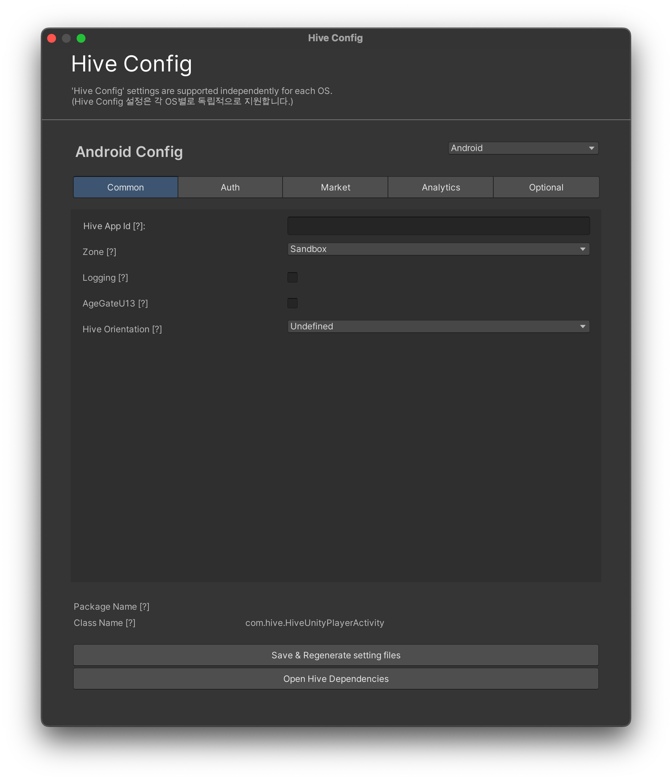This screenshot has width=672, height=781.
Task: Click the Class Name [?] help label
Action: tap(104, 623)
